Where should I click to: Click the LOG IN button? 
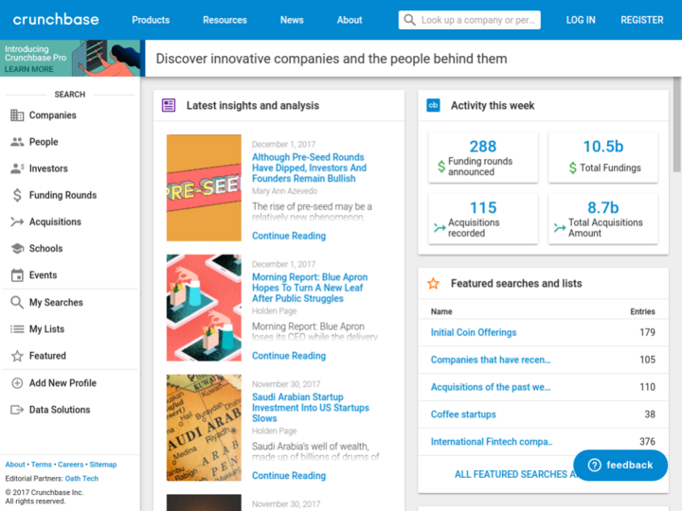click(581, 20)
